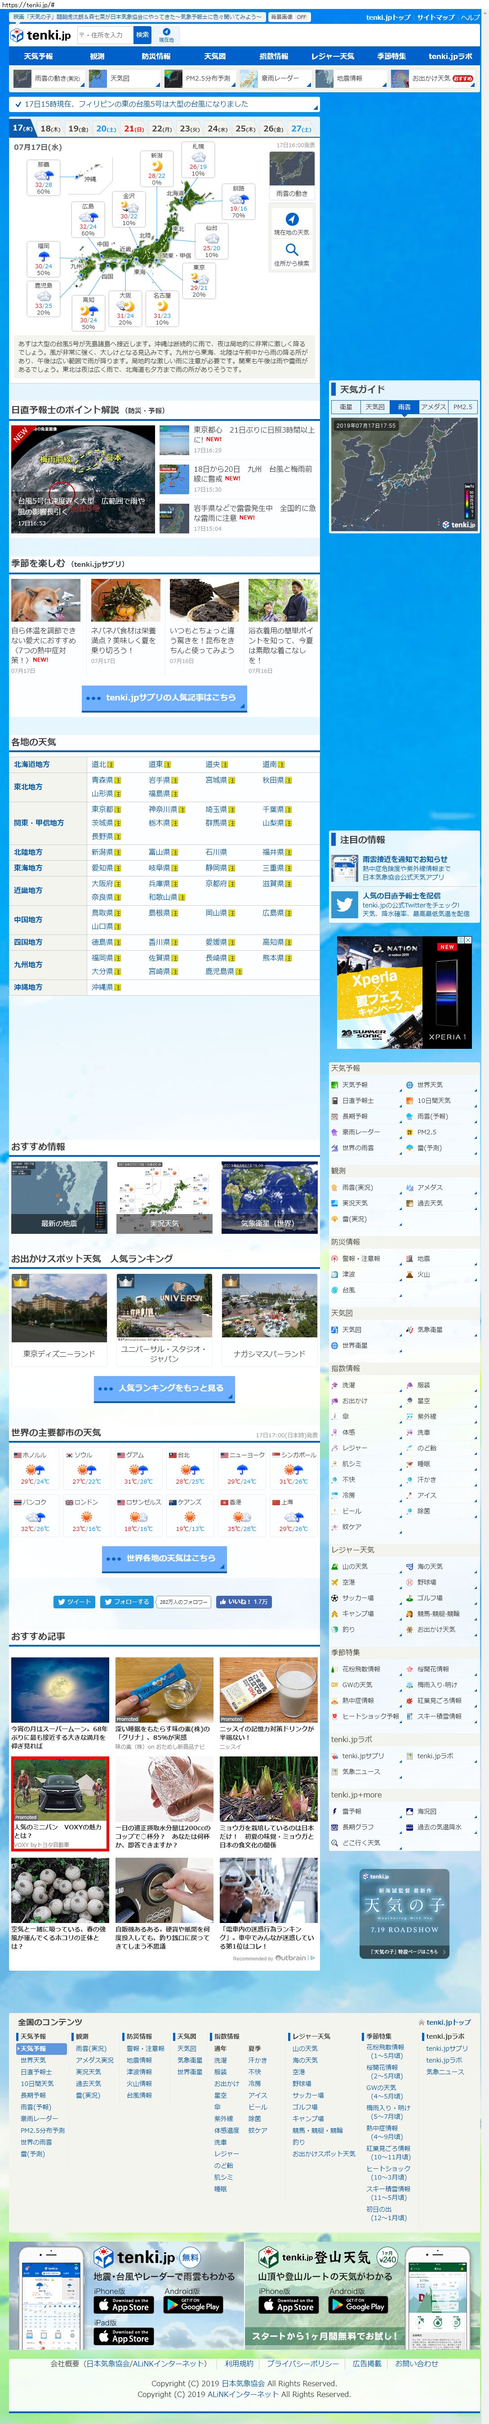Click the 検索 search button
This screenshot has width=489, height=2424.
coord(142,34)
